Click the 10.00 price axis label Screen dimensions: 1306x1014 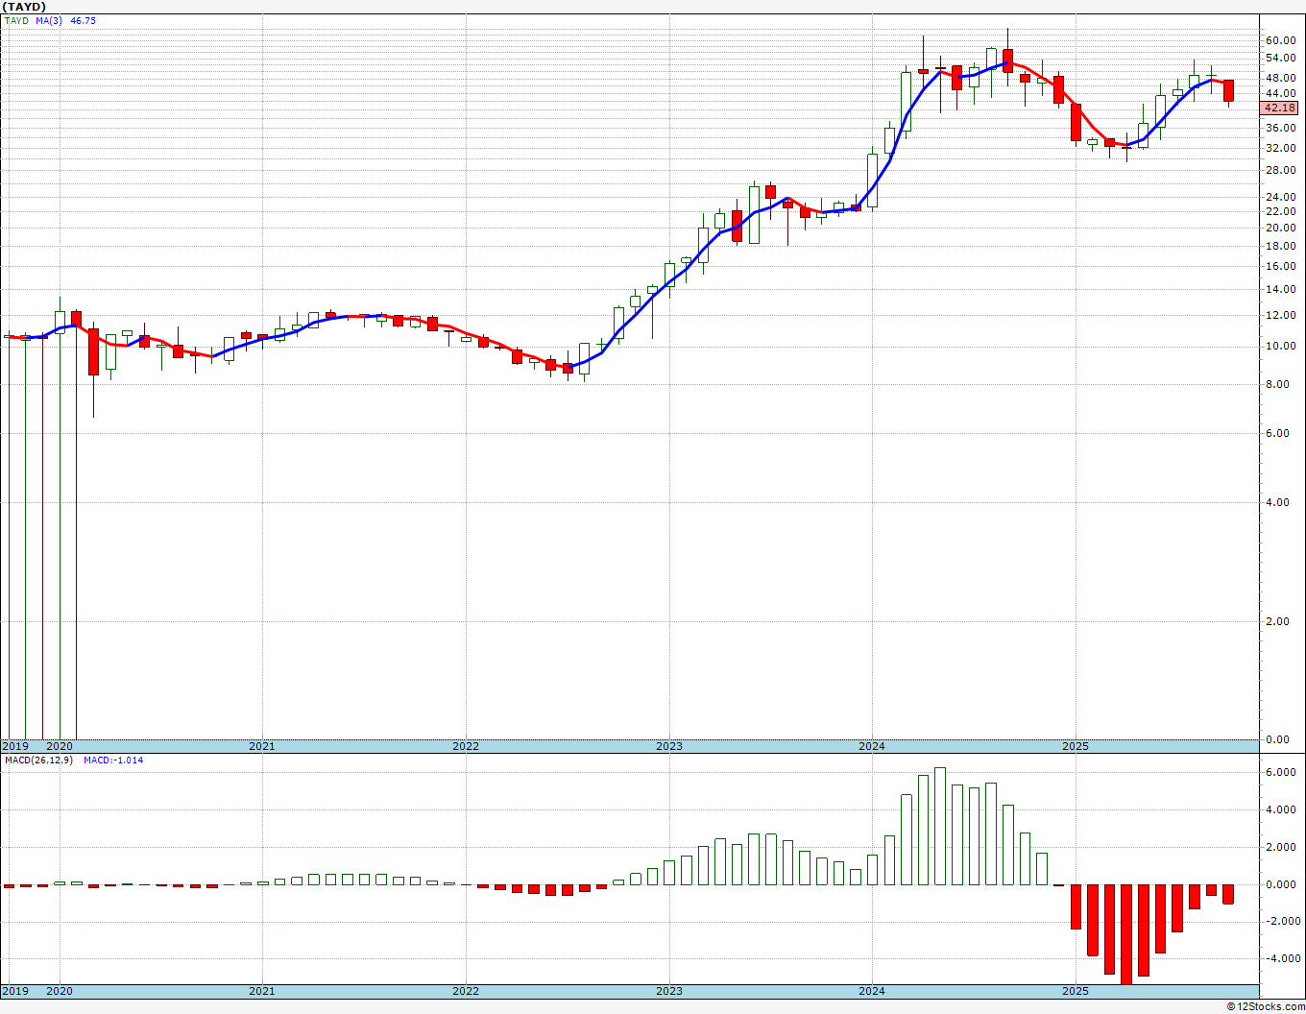pos(1281,346)
